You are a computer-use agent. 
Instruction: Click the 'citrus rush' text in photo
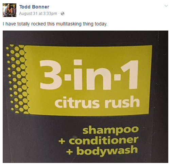click(97, 102)
